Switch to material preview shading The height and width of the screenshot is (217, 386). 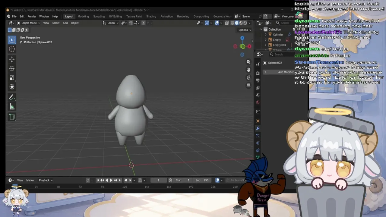241,23
